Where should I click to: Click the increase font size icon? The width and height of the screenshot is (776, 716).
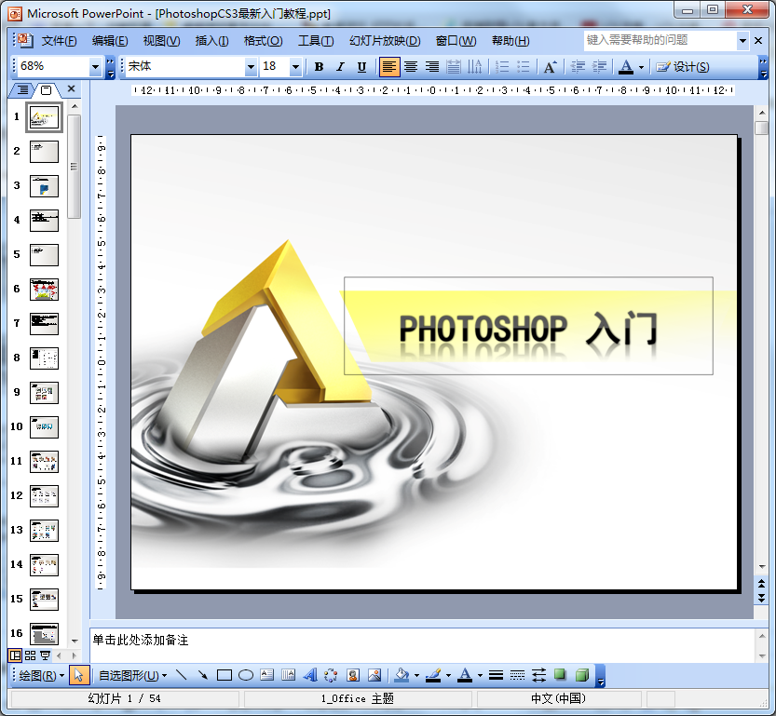551,66
